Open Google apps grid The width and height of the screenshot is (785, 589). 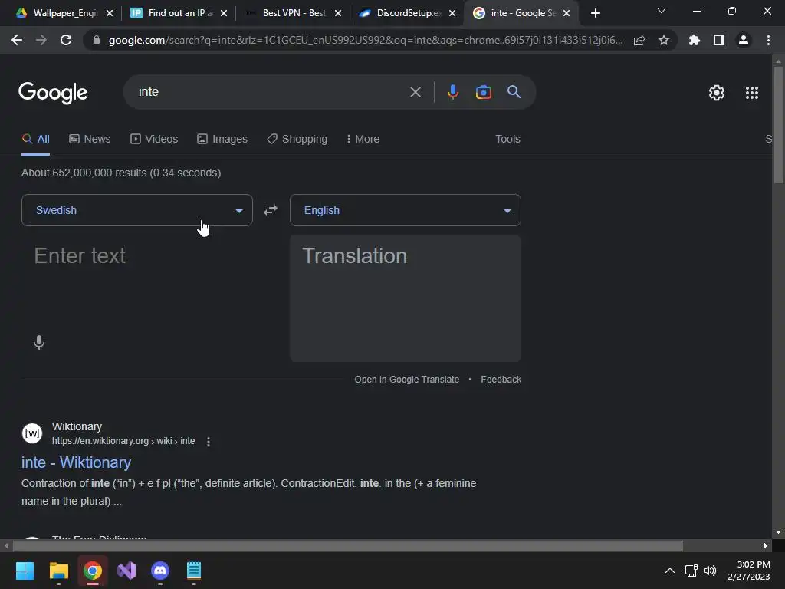752,93
